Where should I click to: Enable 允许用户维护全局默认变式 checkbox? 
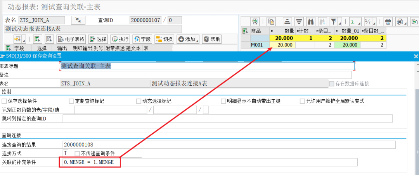click(x=302, y=101)
